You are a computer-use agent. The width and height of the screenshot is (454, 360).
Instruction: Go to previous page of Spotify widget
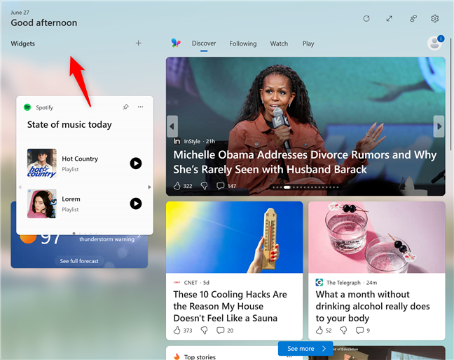point(20,187)
